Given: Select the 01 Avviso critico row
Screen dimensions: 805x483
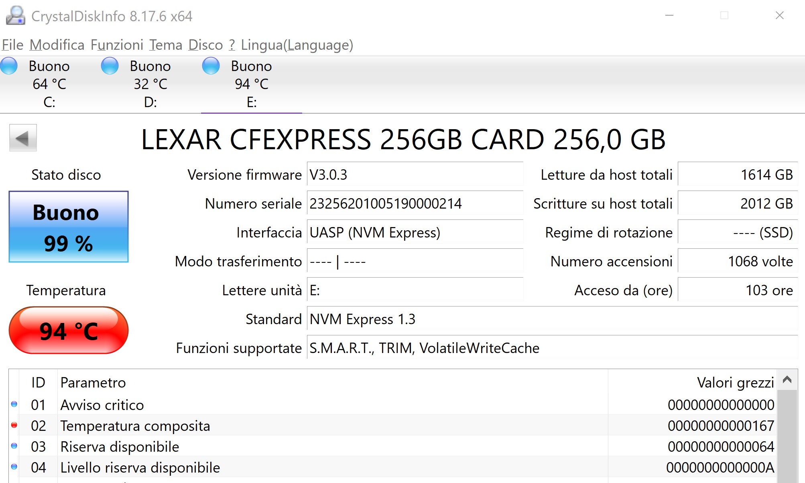Looking at the screenshot, I should click(393, 404).
